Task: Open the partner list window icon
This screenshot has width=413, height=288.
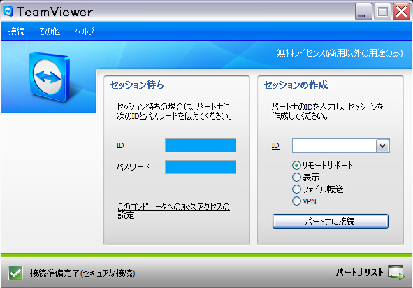Action: 396,272
